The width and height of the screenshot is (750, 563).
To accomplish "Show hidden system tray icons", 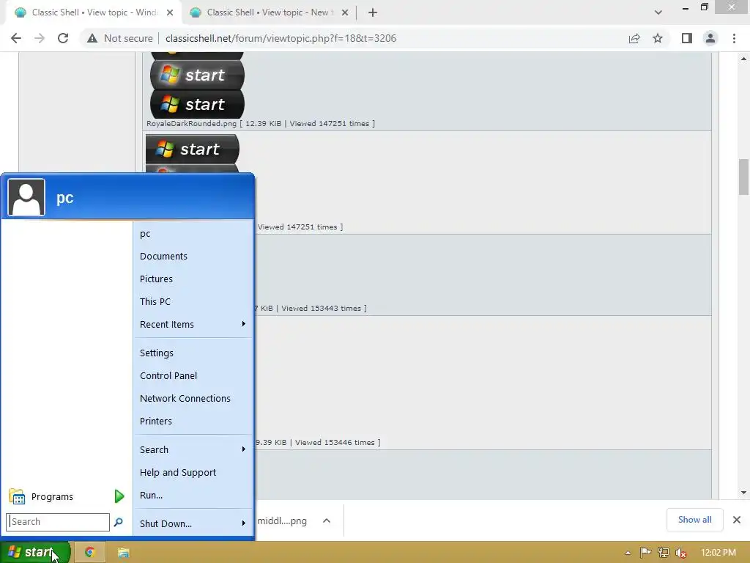I will point(628,553).
